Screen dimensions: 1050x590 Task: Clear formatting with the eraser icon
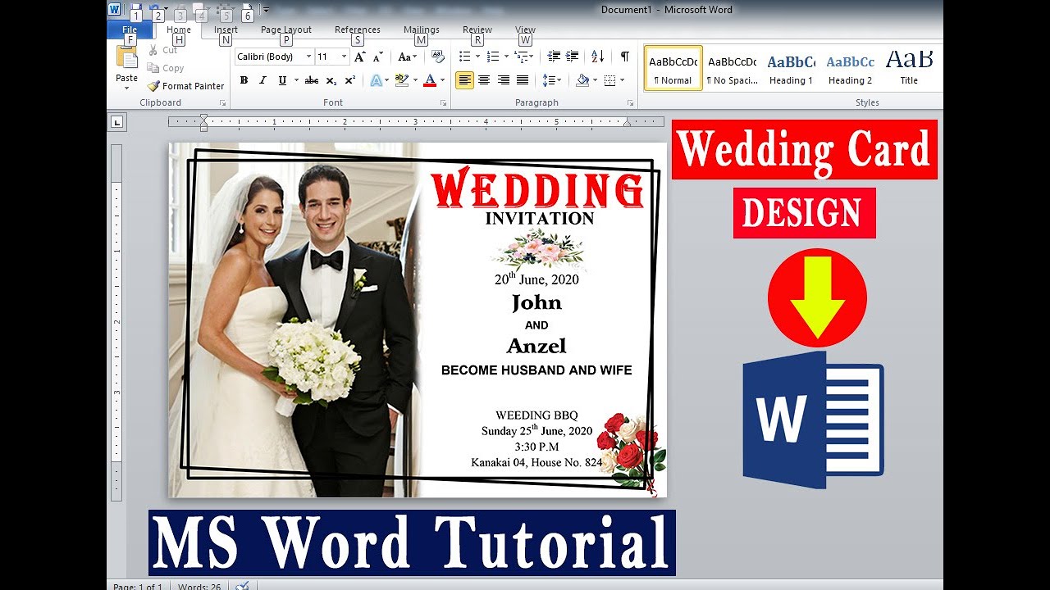tap(438, 57)
